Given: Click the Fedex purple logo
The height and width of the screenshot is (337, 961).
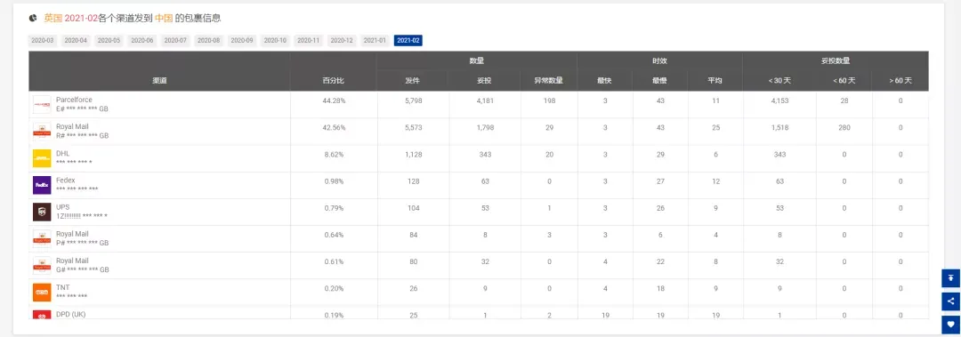Looking at the screenshot, I should tap(42, 185).
